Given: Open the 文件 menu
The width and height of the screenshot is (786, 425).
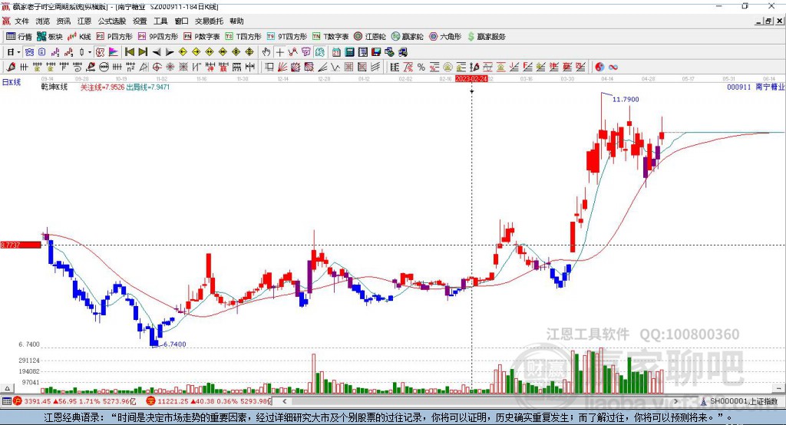Looking at the screenshot, I should (21, 21).
